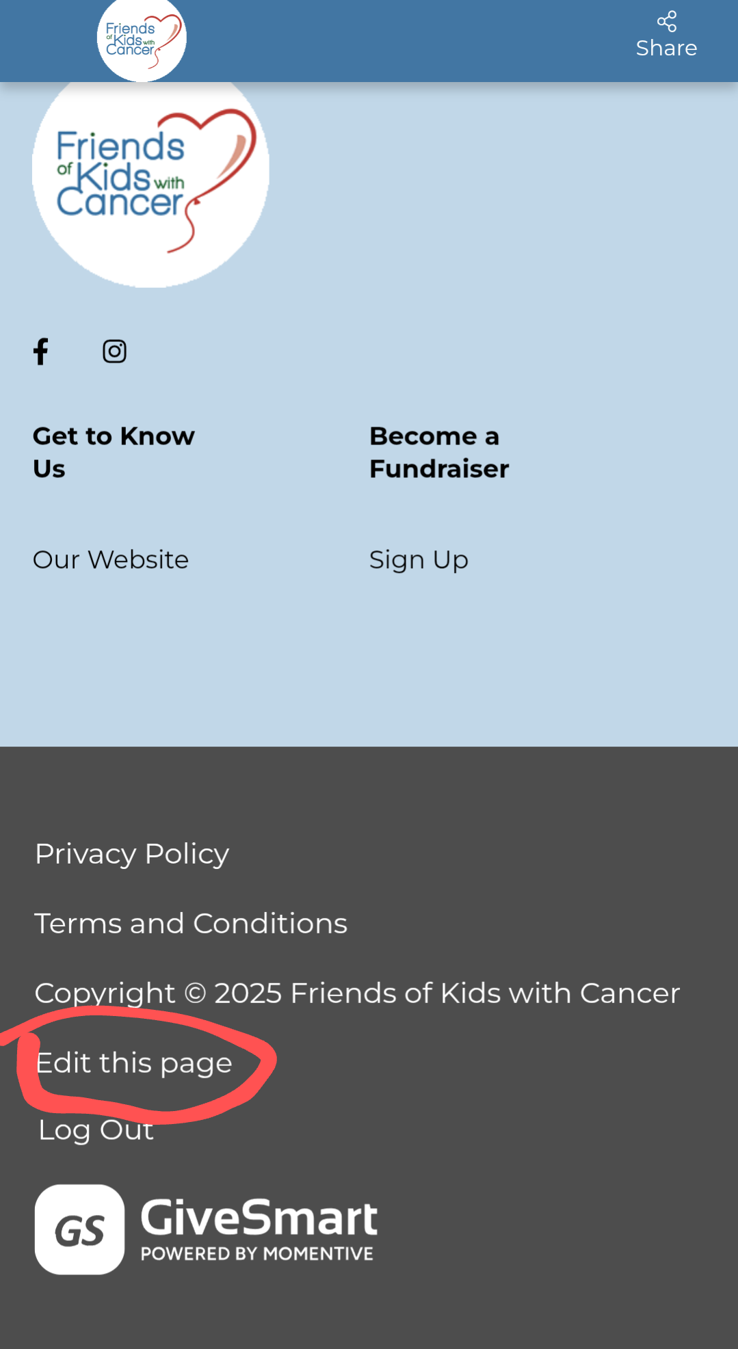View the Terms and Conditions link
Image resolution: width=738 pixels, height=1349 pixels.
point(191,923)
